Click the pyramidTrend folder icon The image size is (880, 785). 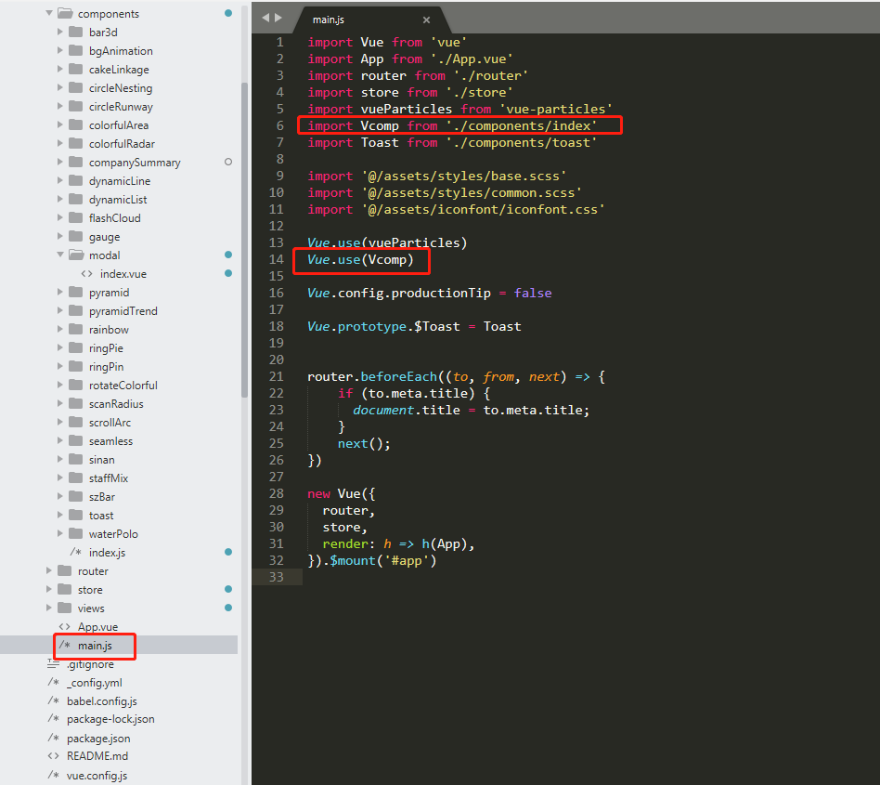[76, 310]
